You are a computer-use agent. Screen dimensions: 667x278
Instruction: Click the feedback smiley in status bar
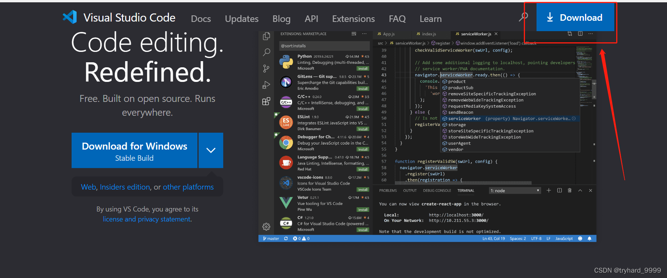(x=580, y=238)
